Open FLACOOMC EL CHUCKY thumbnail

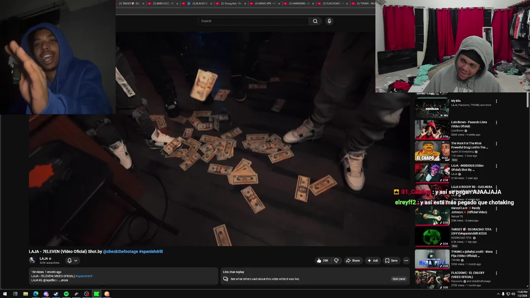(432, 280)
